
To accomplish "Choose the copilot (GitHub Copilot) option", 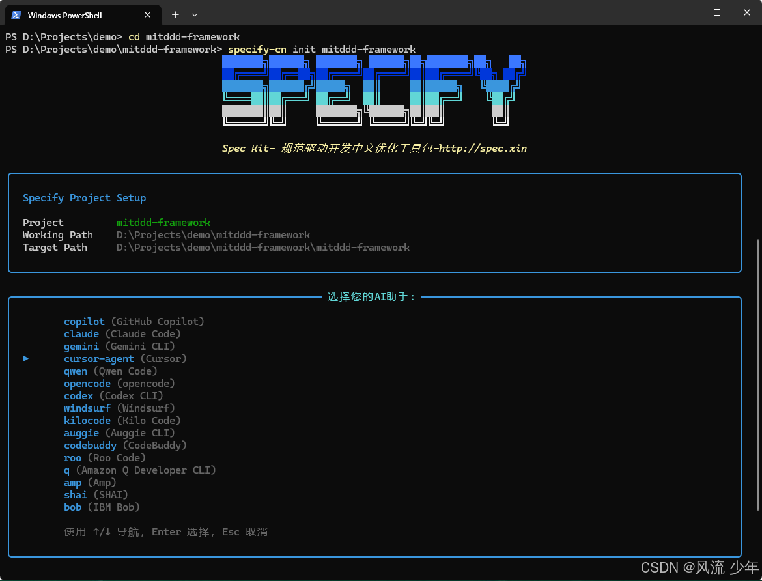I will (134, 321).
